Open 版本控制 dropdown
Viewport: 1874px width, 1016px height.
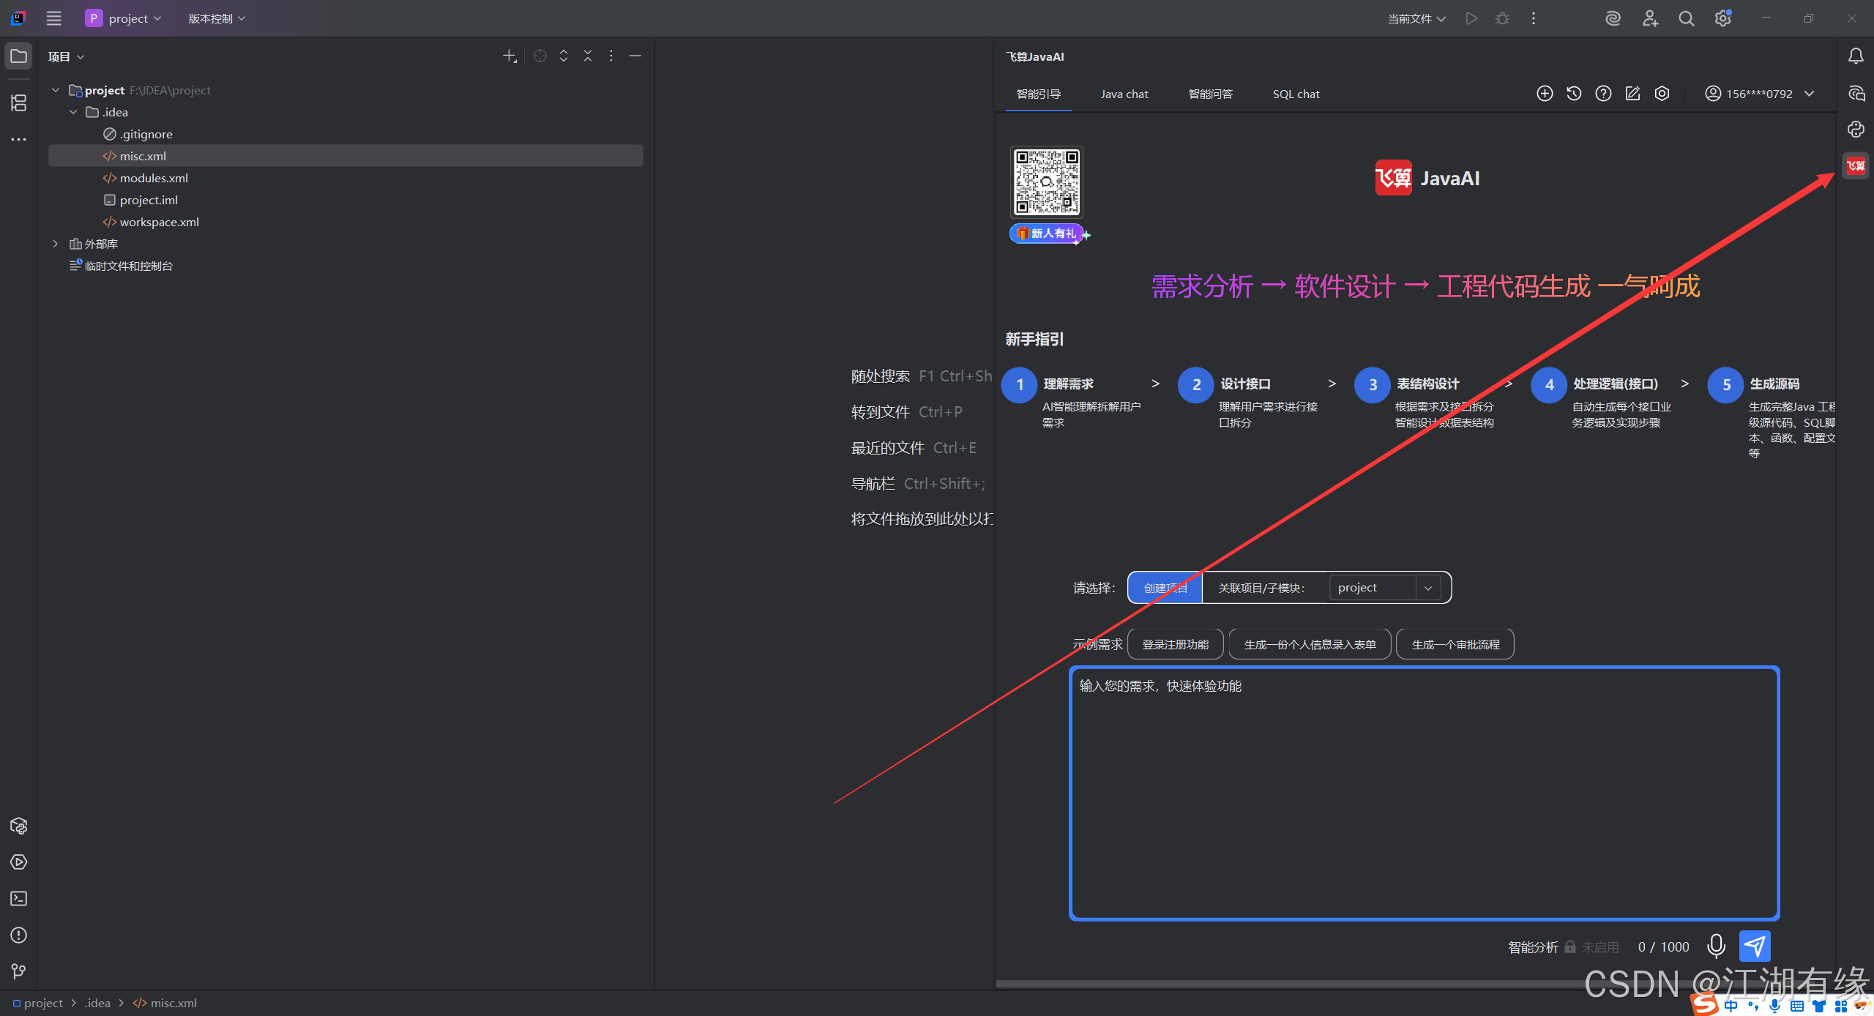pos(217,18)
